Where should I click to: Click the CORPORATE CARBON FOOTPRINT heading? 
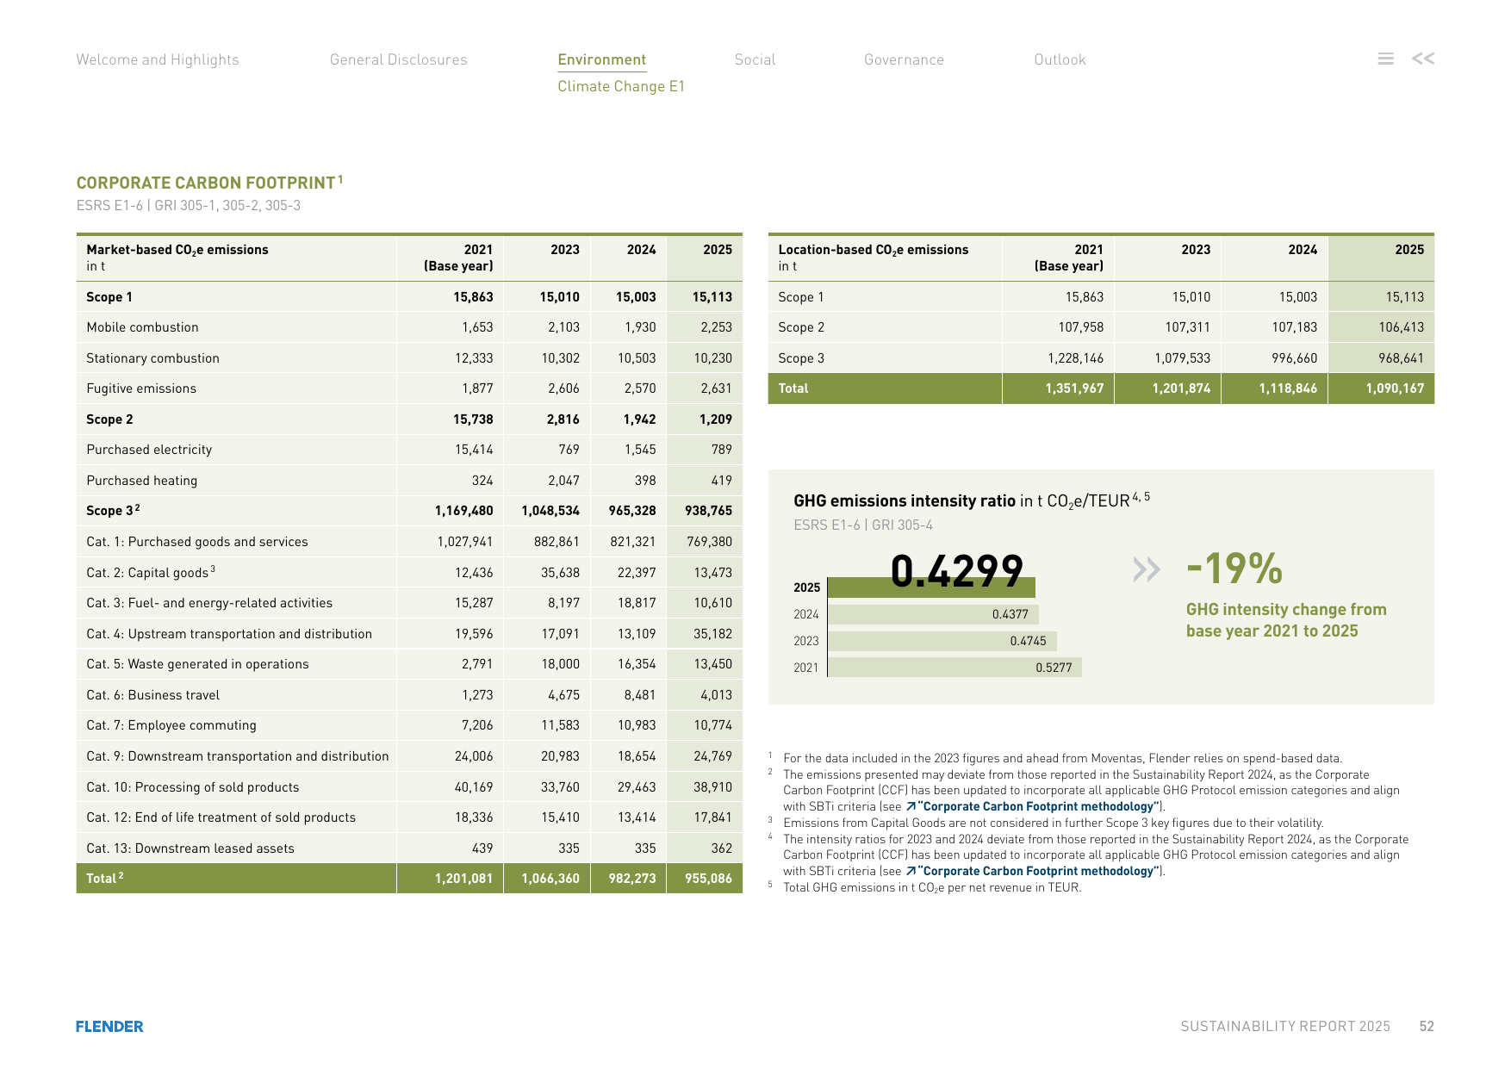(209, 183)
